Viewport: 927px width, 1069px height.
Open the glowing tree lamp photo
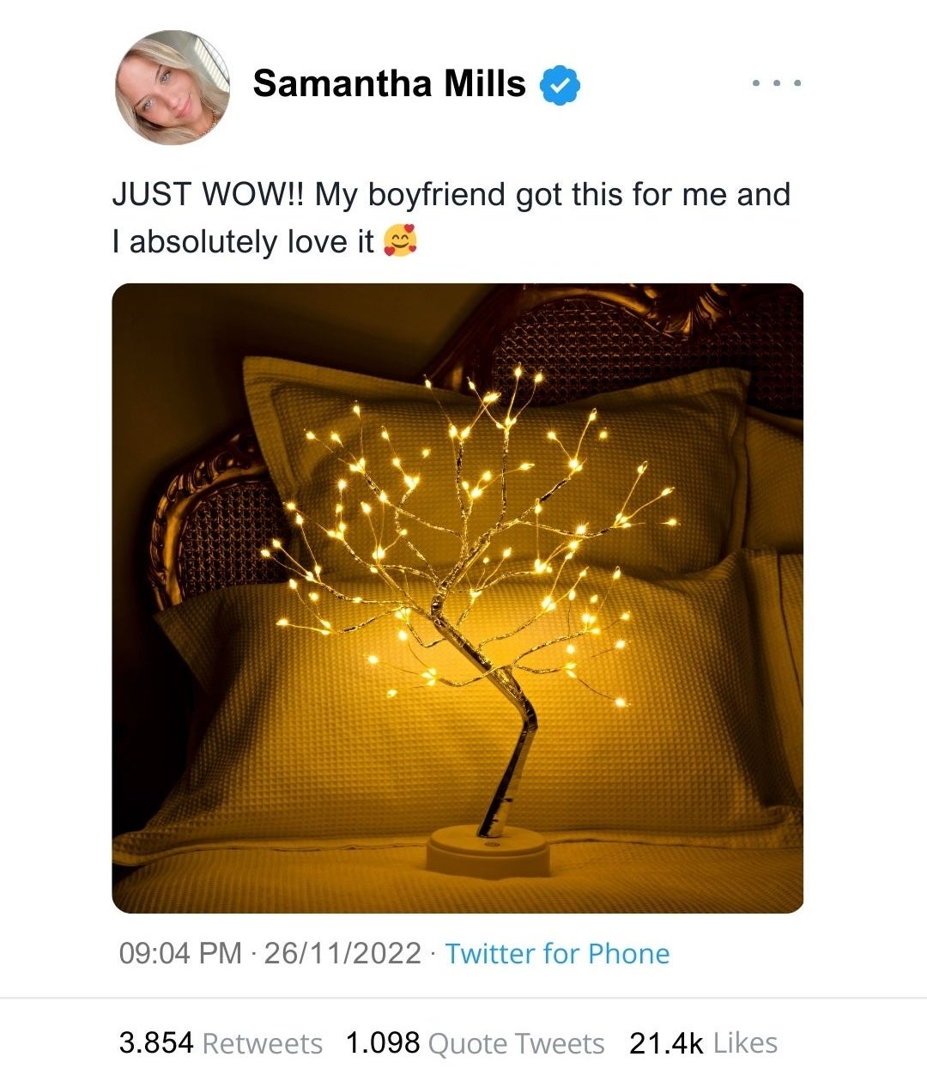pyautogui.click(x=457, y=598)
